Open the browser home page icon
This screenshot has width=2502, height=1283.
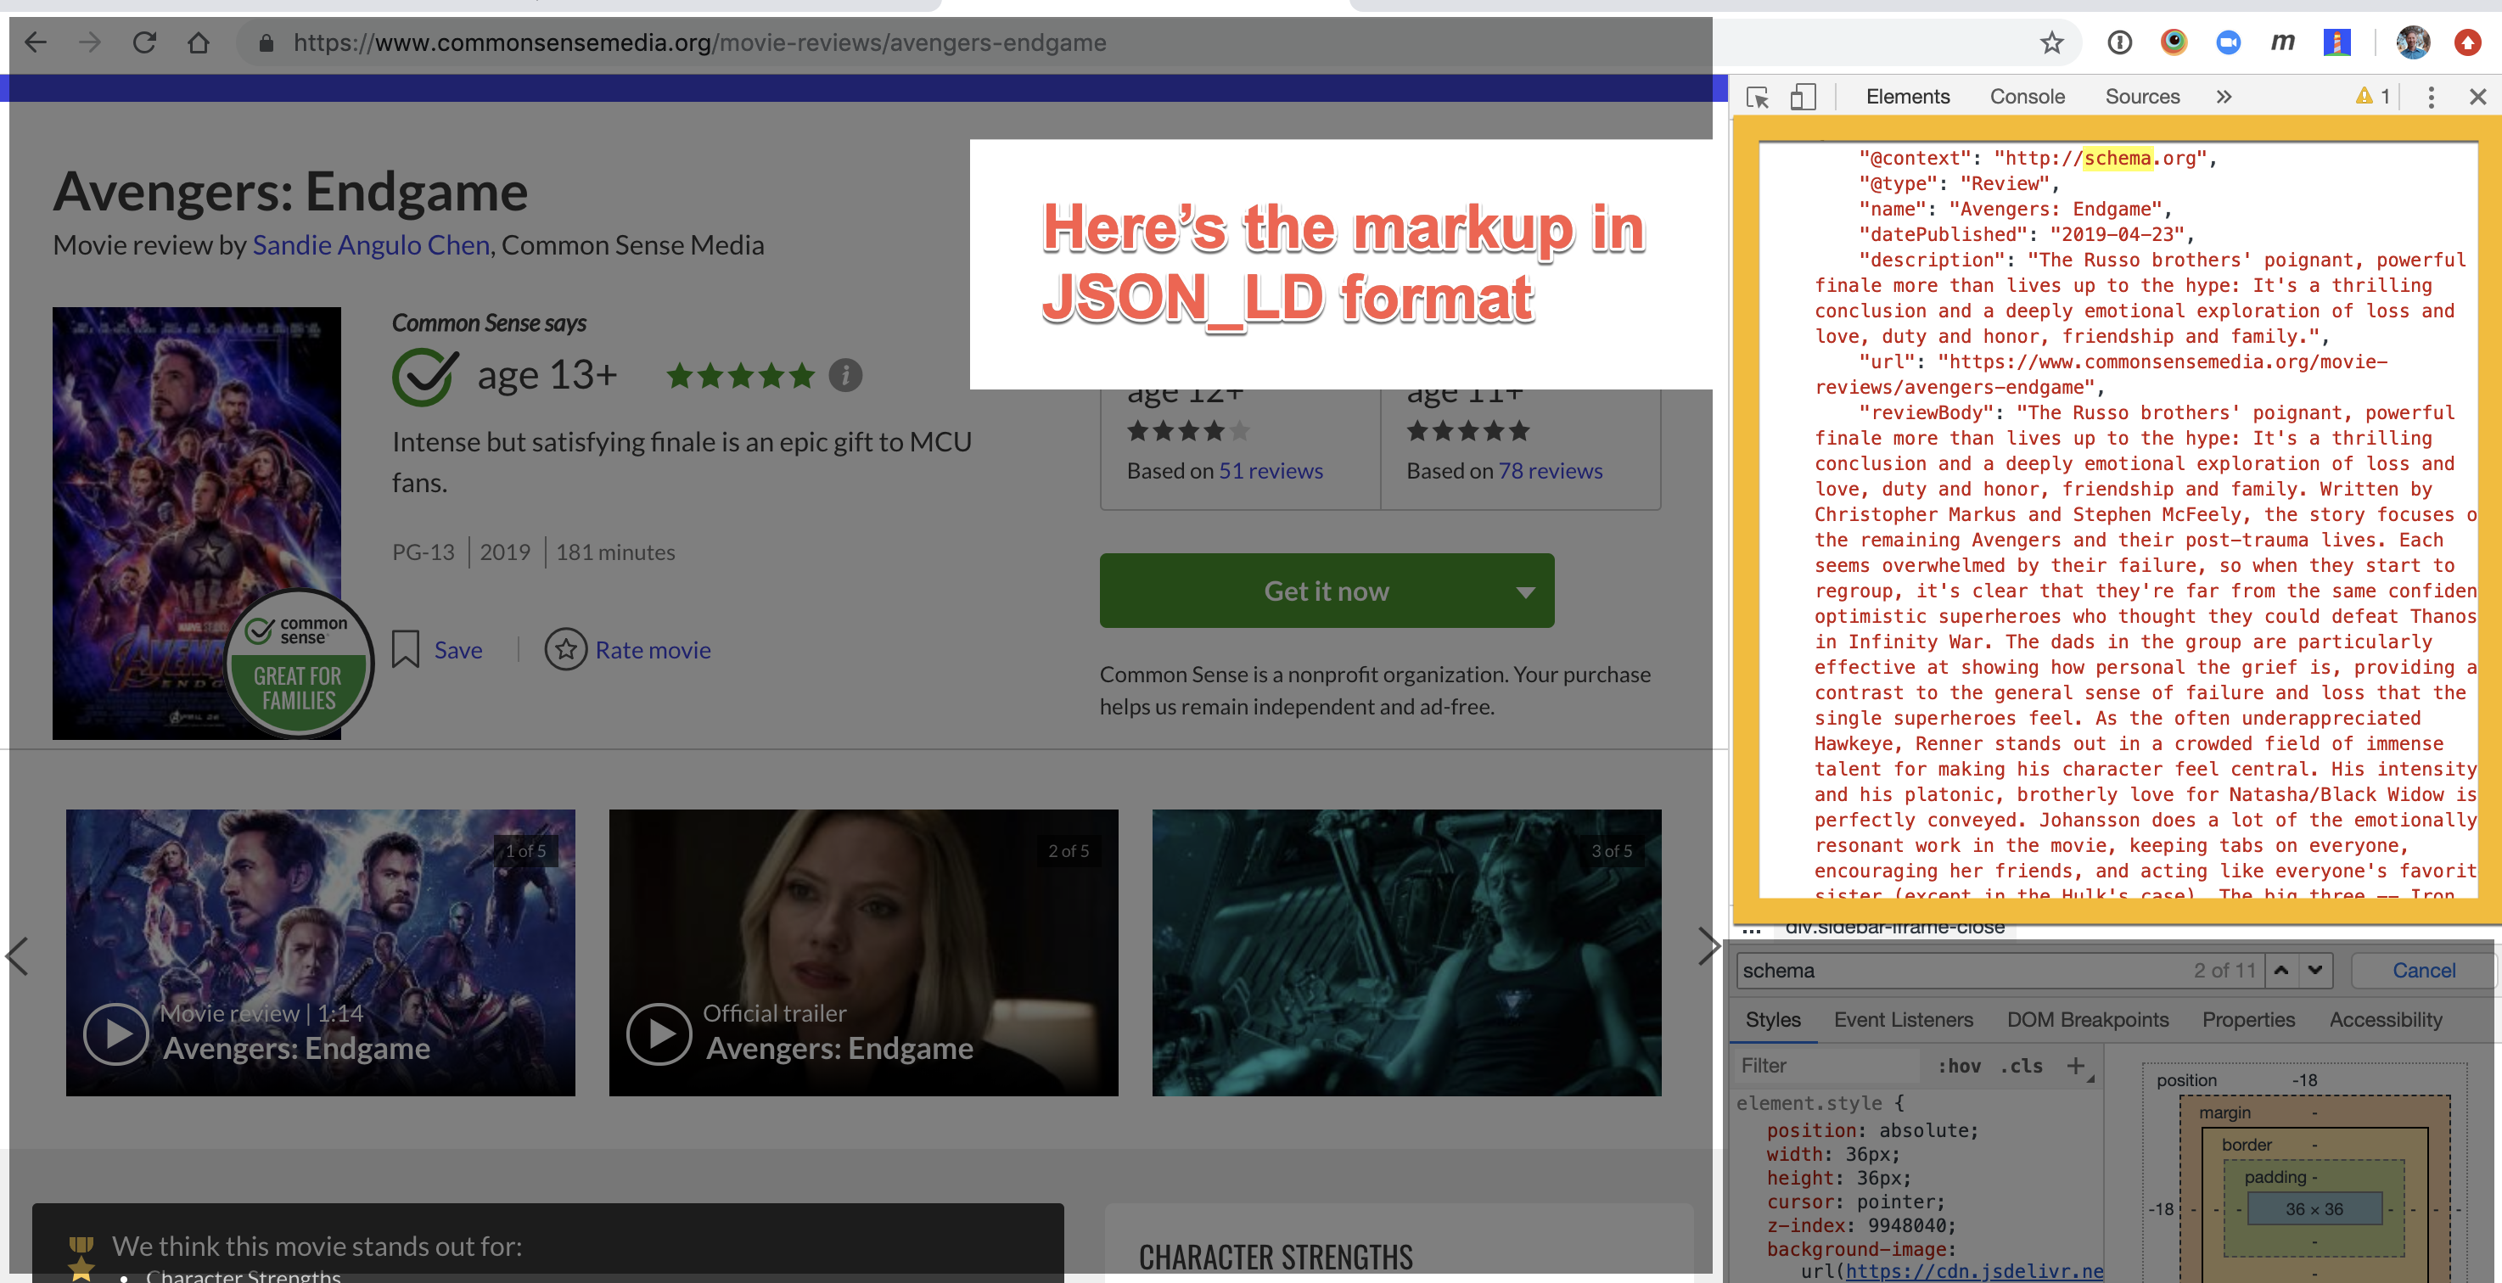pyautogui.click(x=198, y=42)
